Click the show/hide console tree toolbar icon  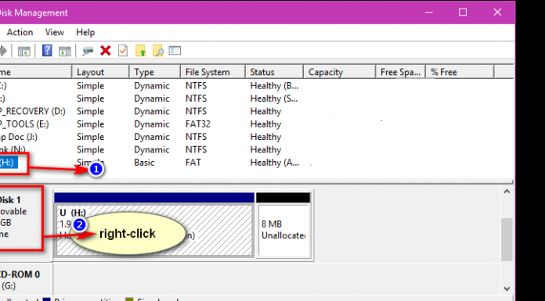click(24, 52)
